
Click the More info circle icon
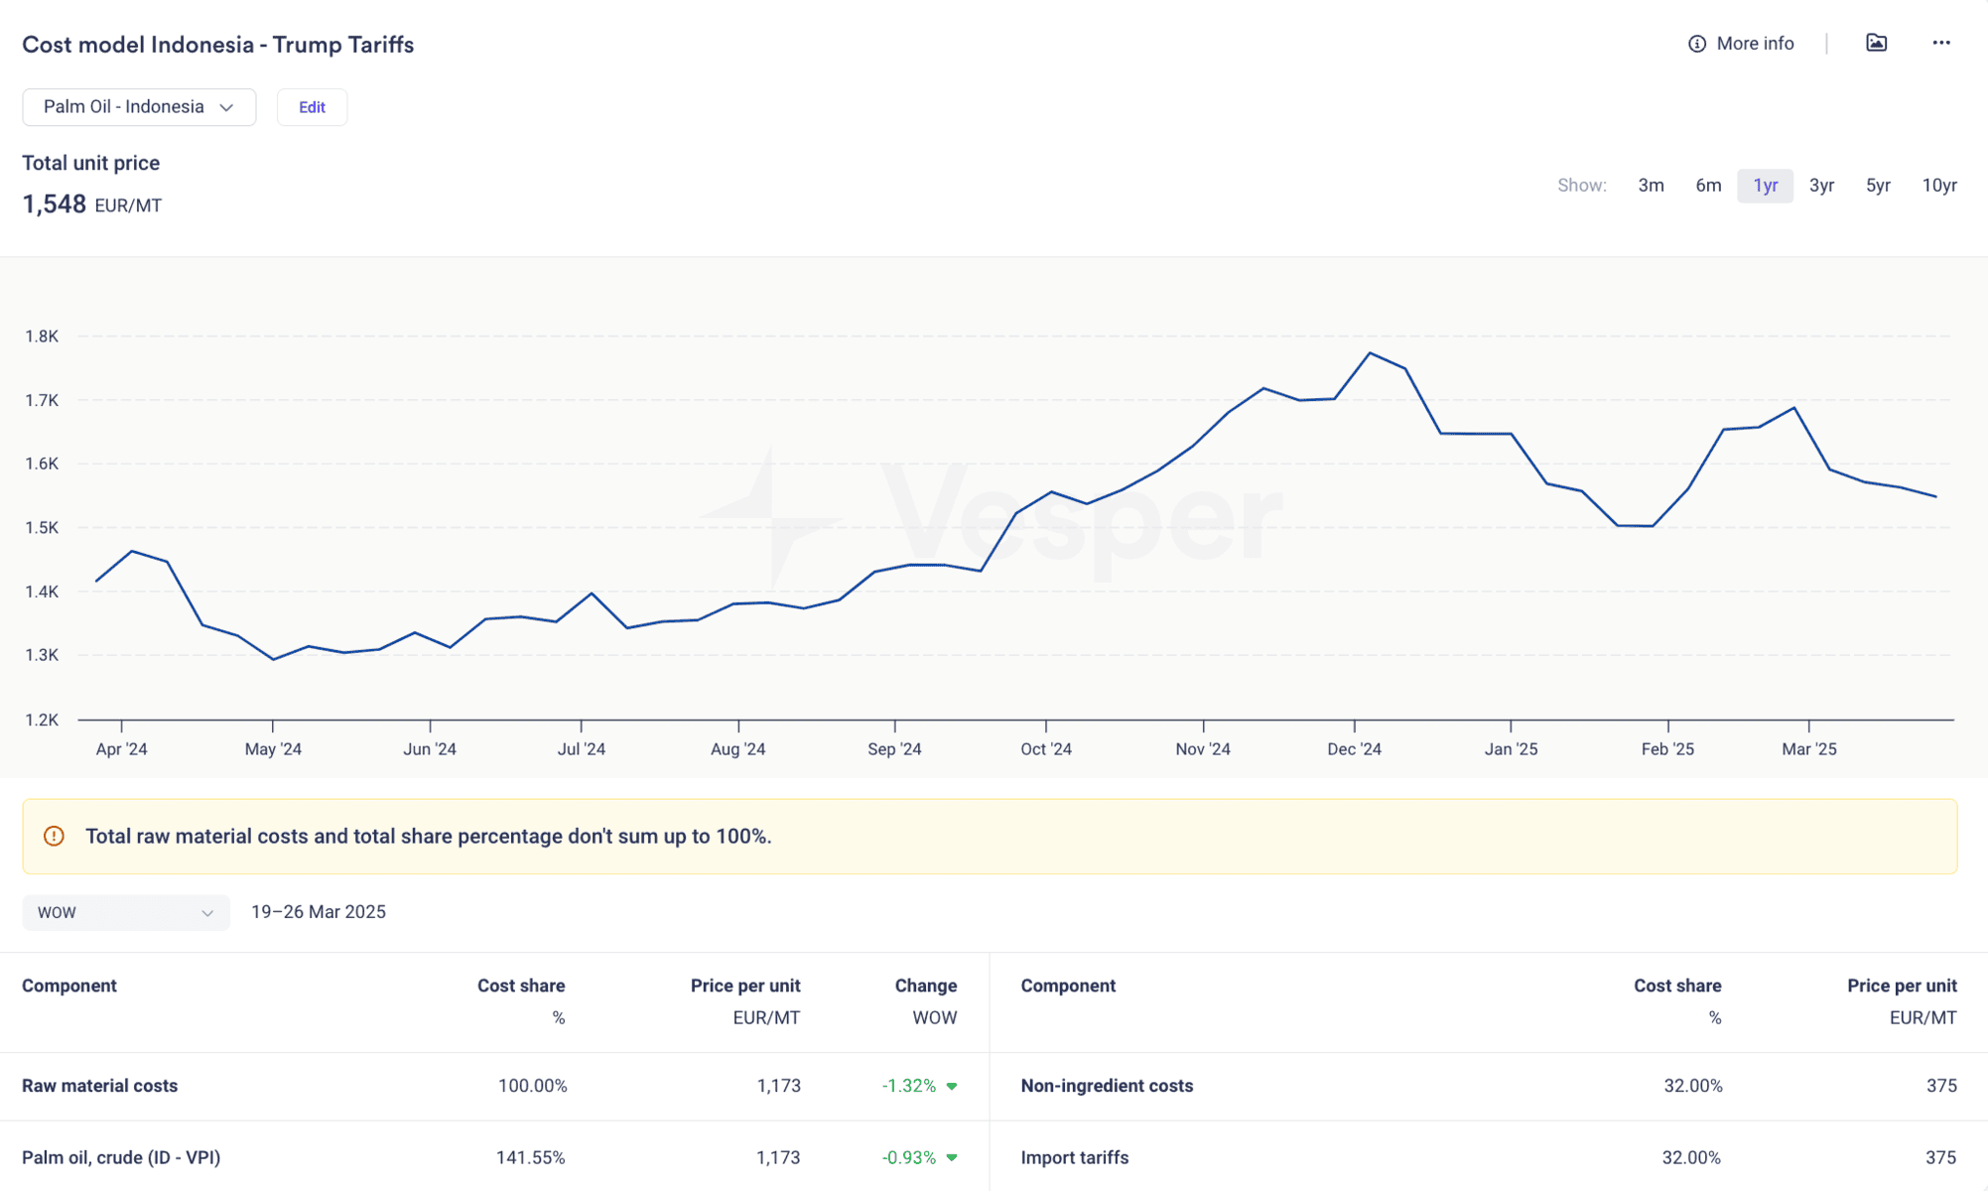click(1696, 44)
